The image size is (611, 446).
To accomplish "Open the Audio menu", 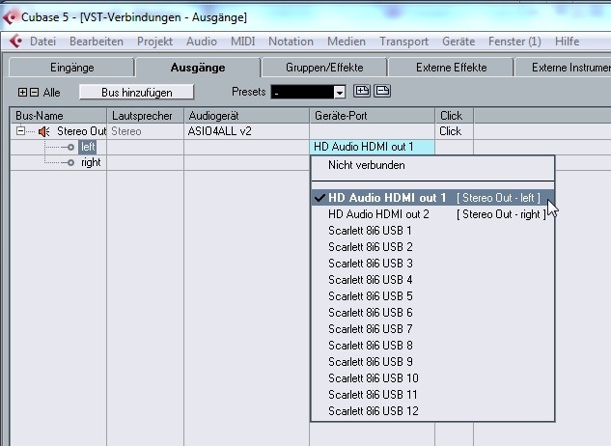I will tap(202, 42).
